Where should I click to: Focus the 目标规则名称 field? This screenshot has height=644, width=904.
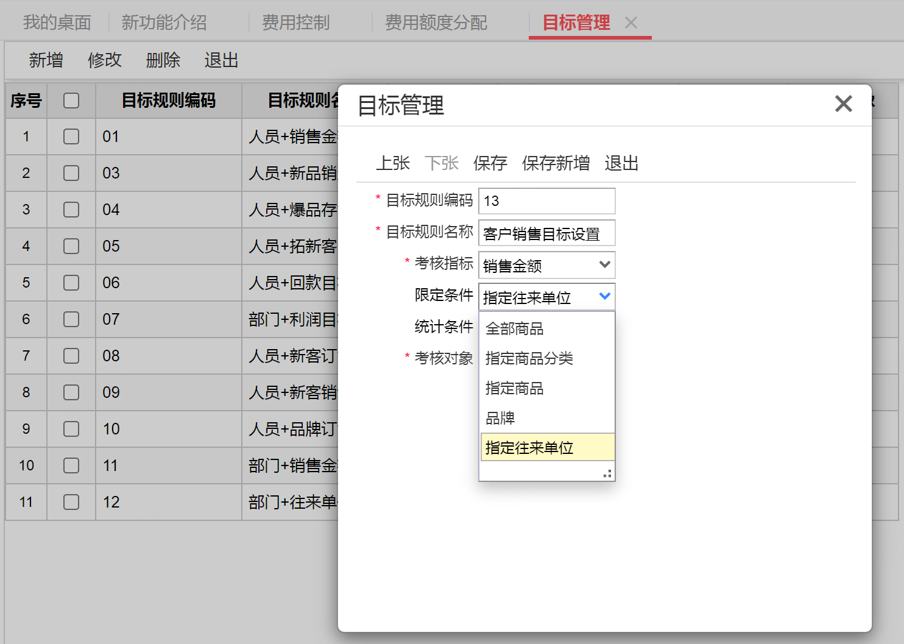click(x=547, y=233)
